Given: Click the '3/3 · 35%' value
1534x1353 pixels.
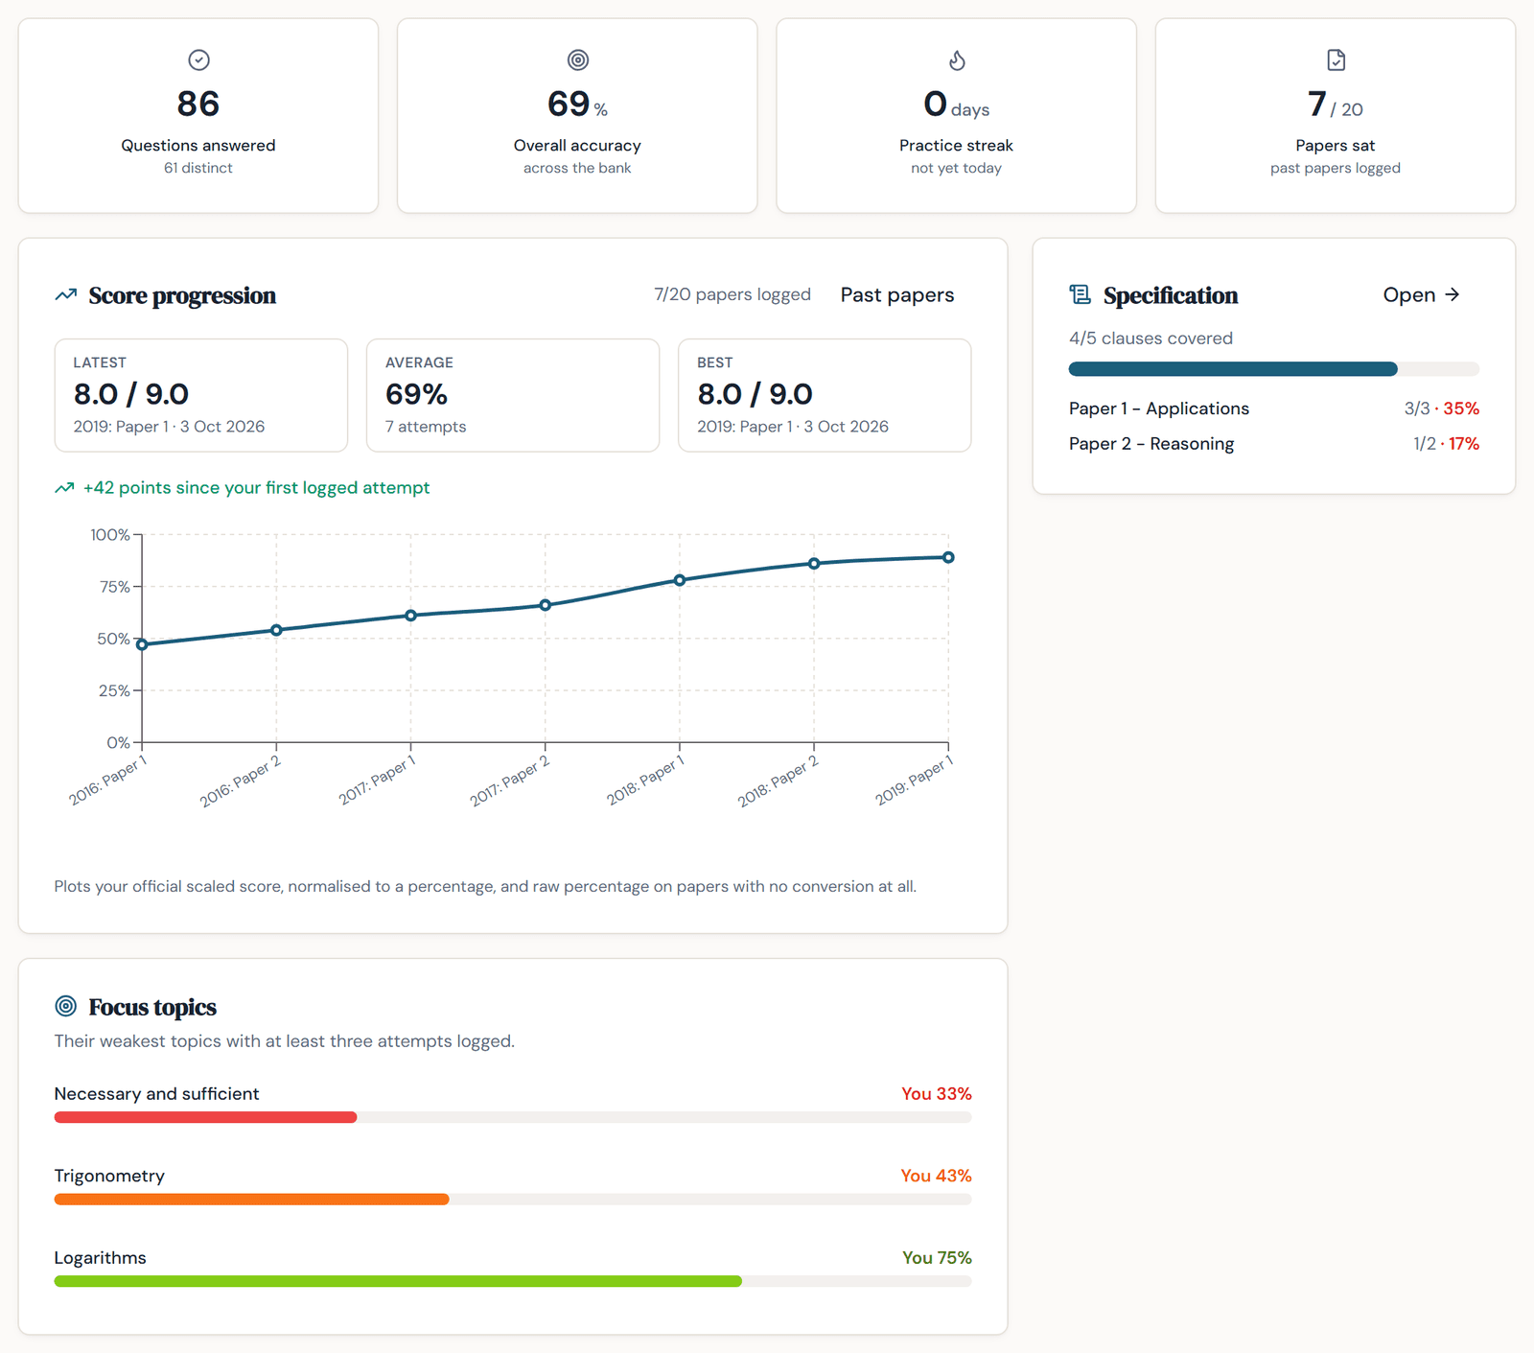Looking at the screenshot, I should click(x=1442, y=408).
